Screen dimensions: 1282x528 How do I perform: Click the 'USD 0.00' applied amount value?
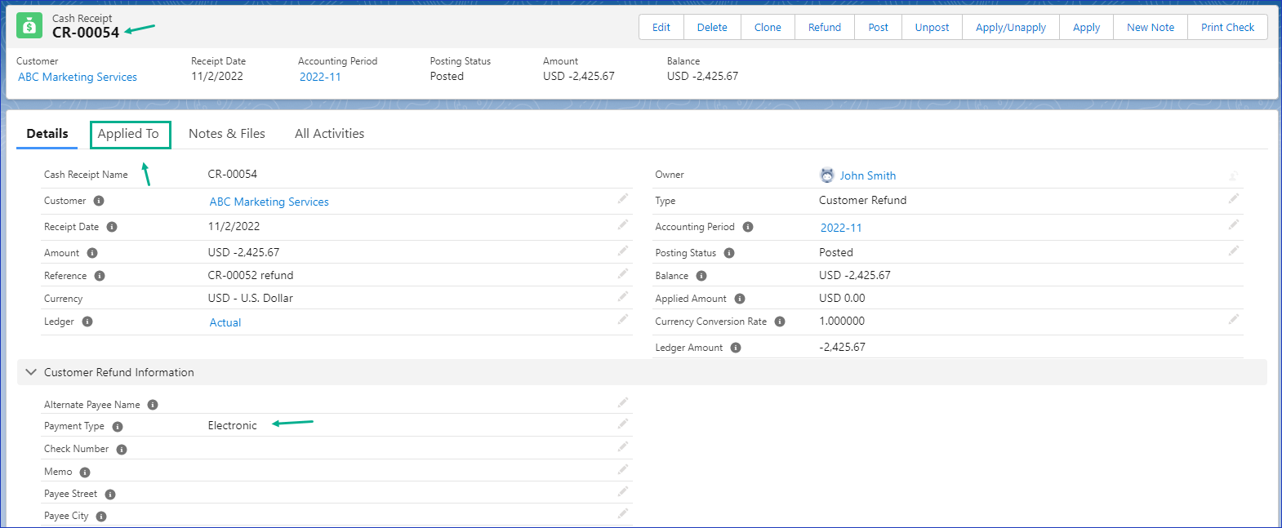pos(842,298)
